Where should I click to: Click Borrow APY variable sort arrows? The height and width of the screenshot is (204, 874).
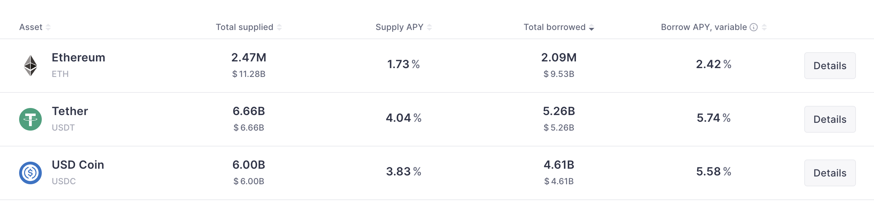point(764,27)
